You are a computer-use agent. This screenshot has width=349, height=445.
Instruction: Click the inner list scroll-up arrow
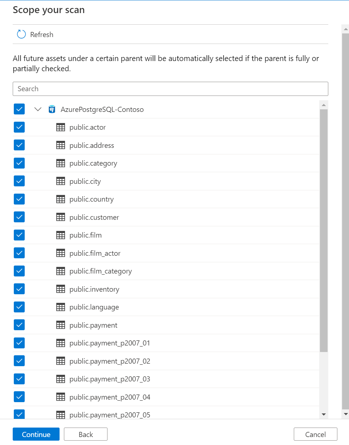pos(324,105)
